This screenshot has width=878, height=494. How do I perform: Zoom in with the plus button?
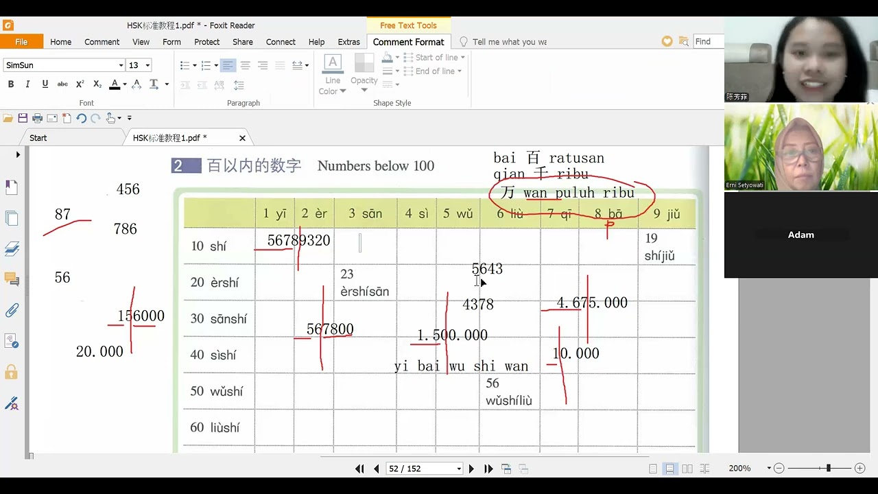click(x=860, y=468)
